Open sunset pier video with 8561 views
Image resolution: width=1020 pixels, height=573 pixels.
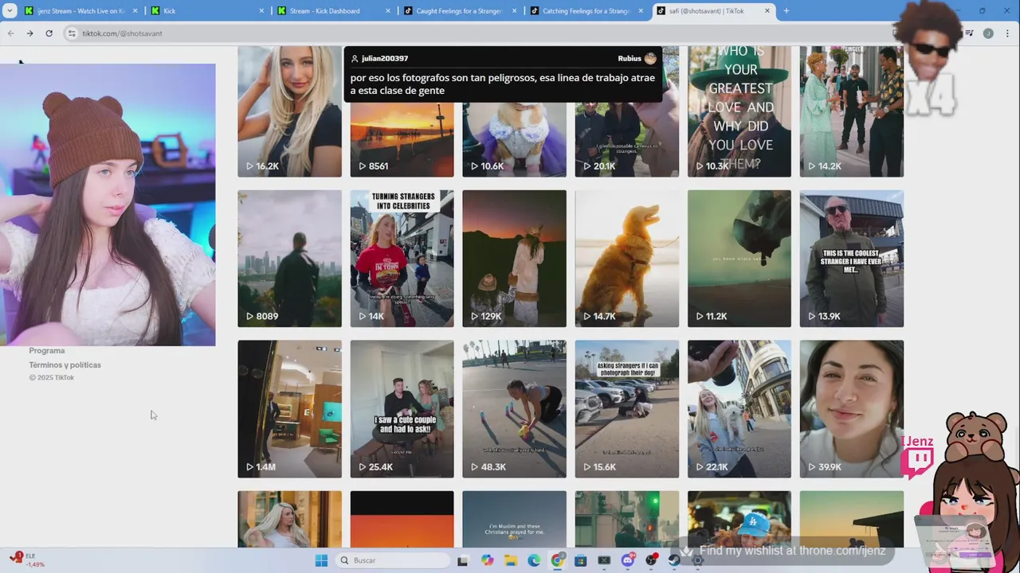point(402,139)
